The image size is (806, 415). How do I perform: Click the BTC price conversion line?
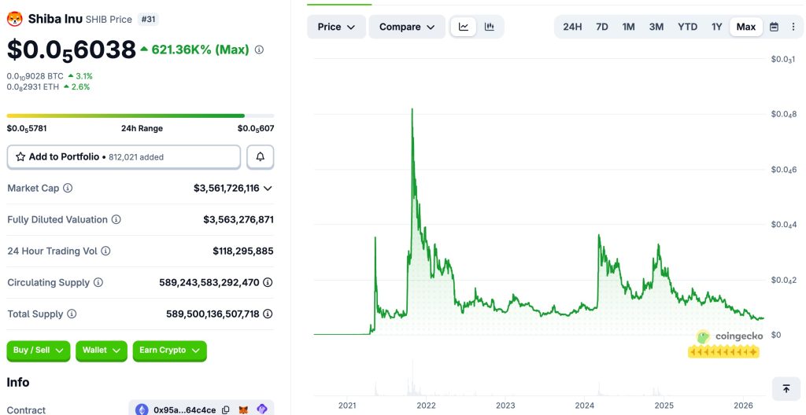pos(50,76)
